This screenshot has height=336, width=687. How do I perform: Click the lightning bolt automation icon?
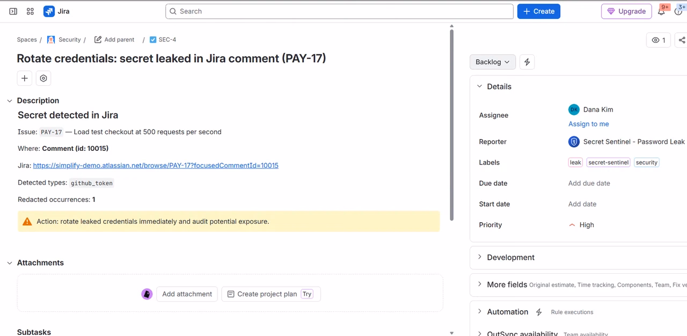[x=527, y=62]
